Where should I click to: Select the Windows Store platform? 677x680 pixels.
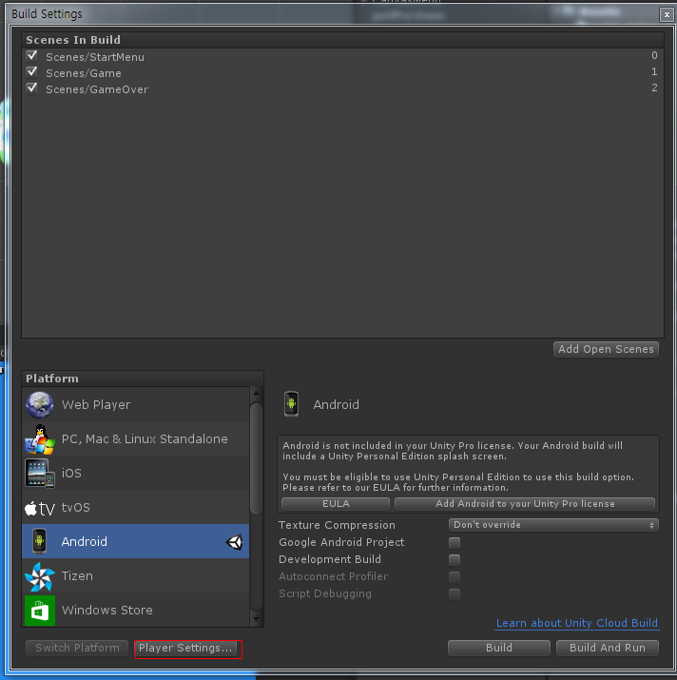click(x=136, y=610)
